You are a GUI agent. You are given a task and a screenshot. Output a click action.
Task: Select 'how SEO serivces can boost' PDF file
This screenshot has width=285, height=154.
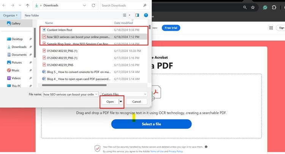[94, 37]
